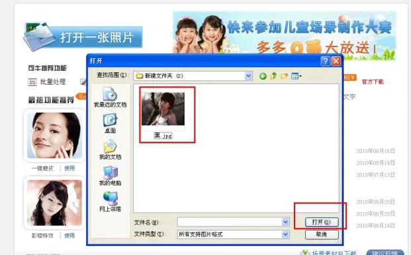Click the 打开(O) button
The width and height of the screenshot is (411, 255).
322,222
